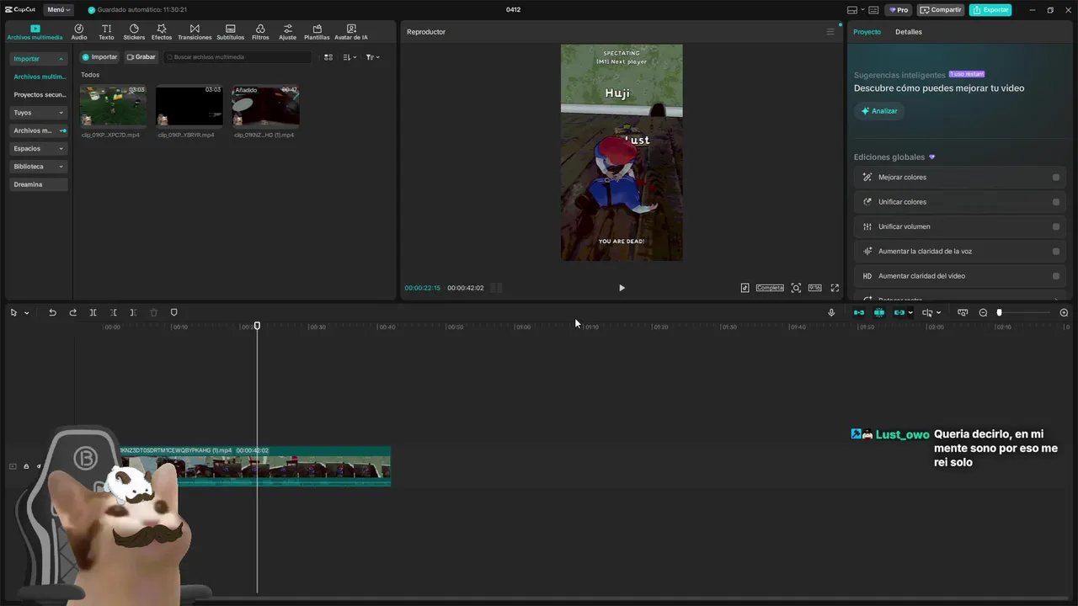Enter fullscreen preview mode
The width and height of the screenshot is (1078, 606).
835,288
